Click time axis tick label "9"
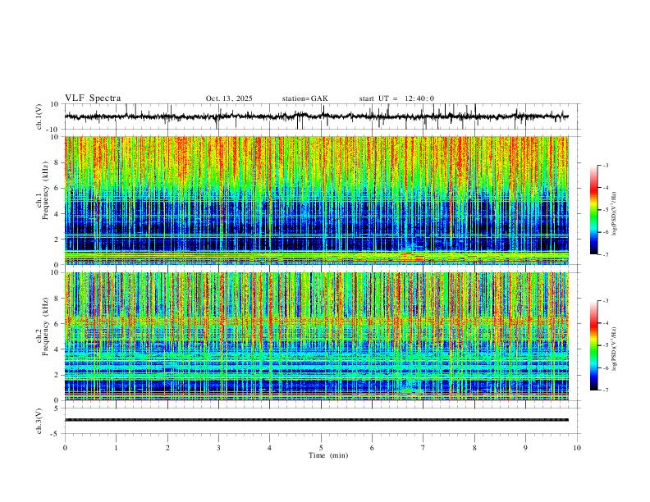 tap(526, 448)
